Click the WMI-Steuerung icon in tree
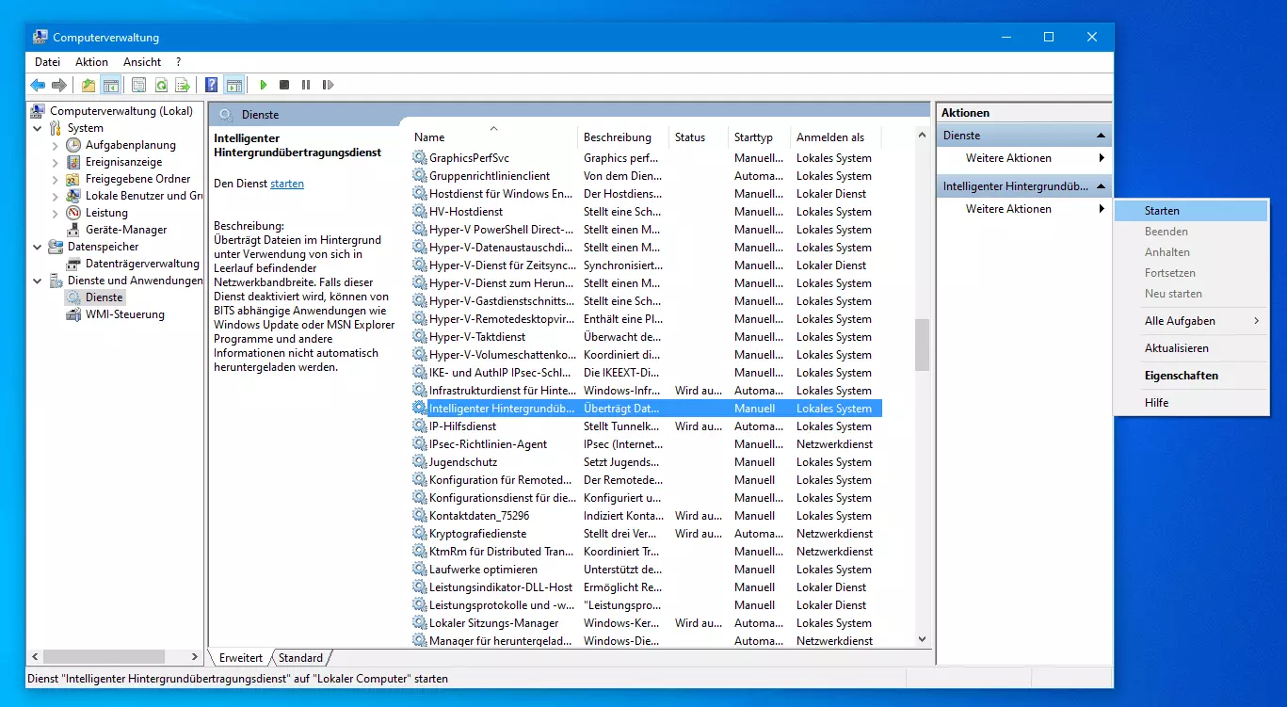The height and width of the screenshot is (707, 1287). [73, 314]
